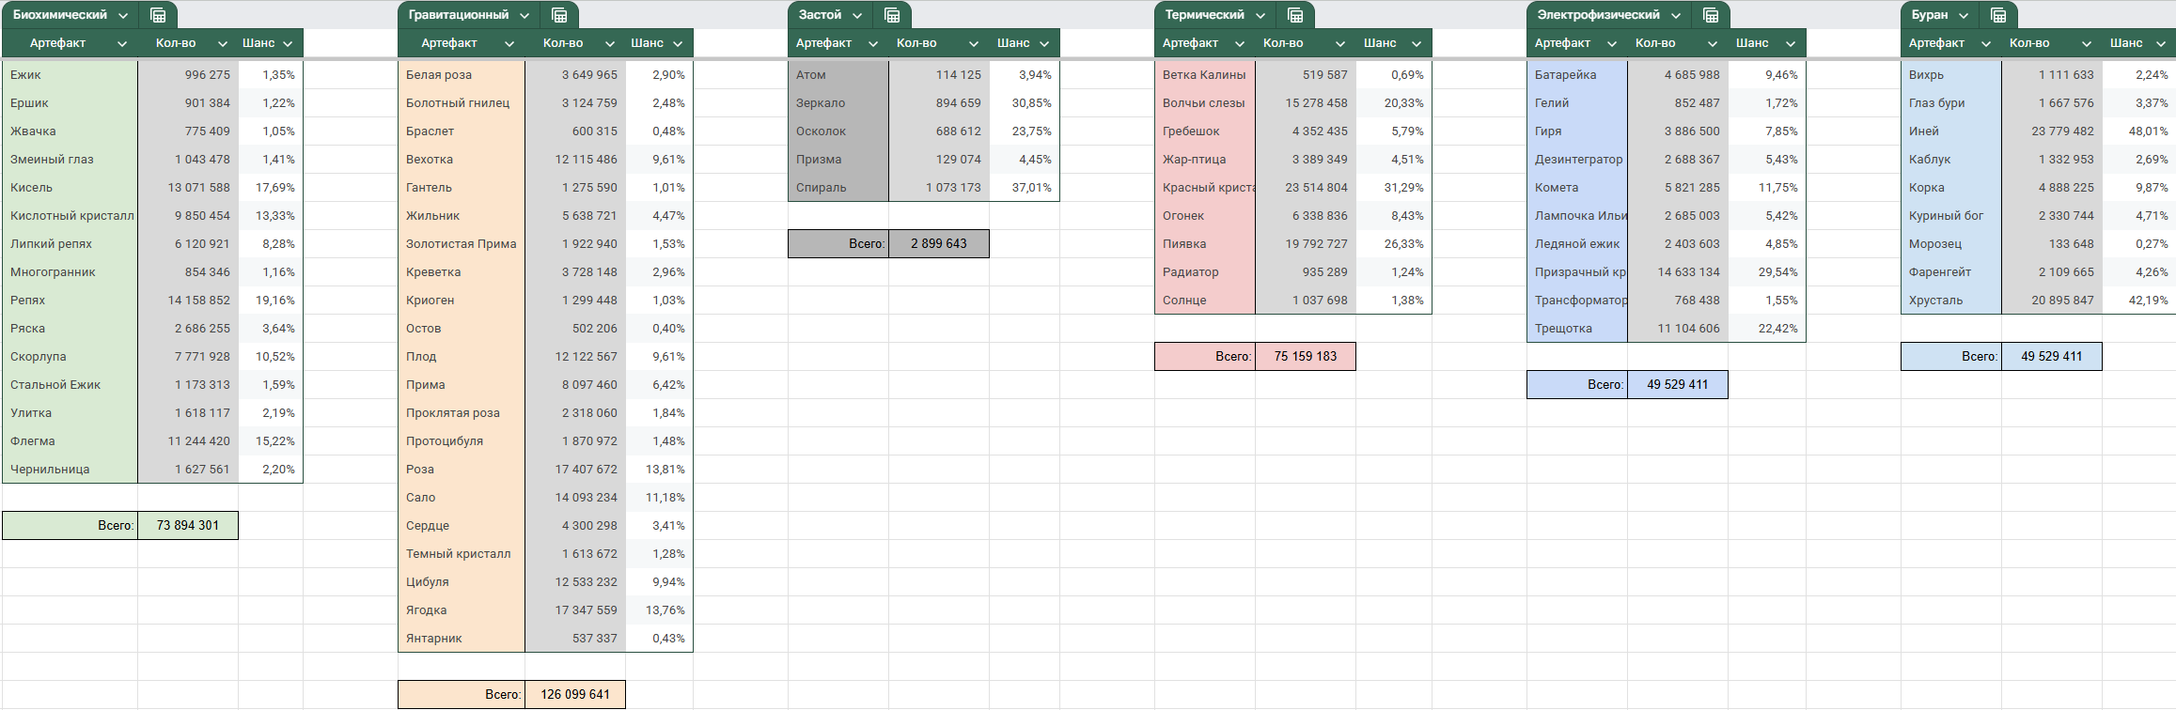The width and height of the screenshot is (2176, 710).
Task: Select the Зеркало quantity cell 894 659
Action: tap(938, 103)
